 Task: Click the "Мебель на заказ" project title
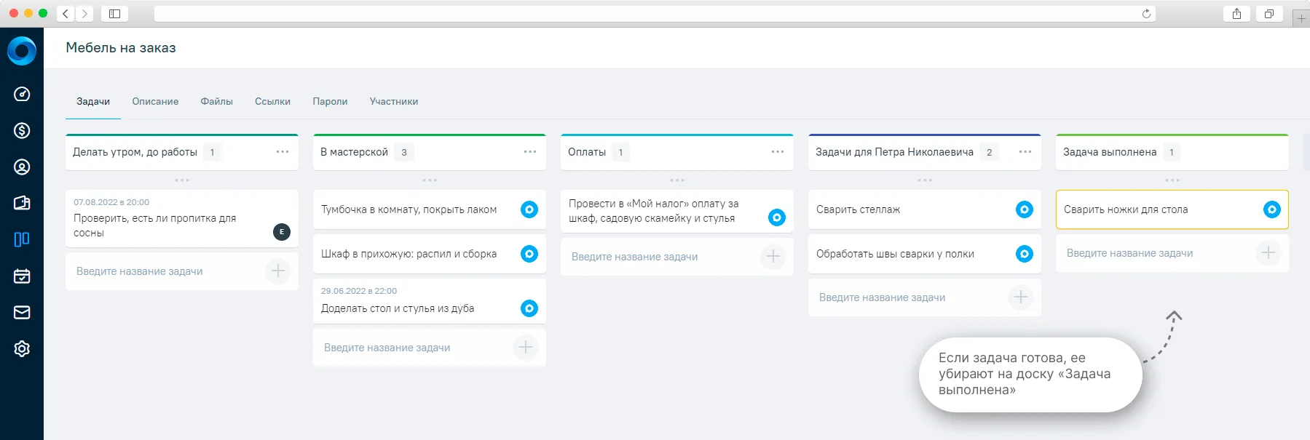point(121,48)
